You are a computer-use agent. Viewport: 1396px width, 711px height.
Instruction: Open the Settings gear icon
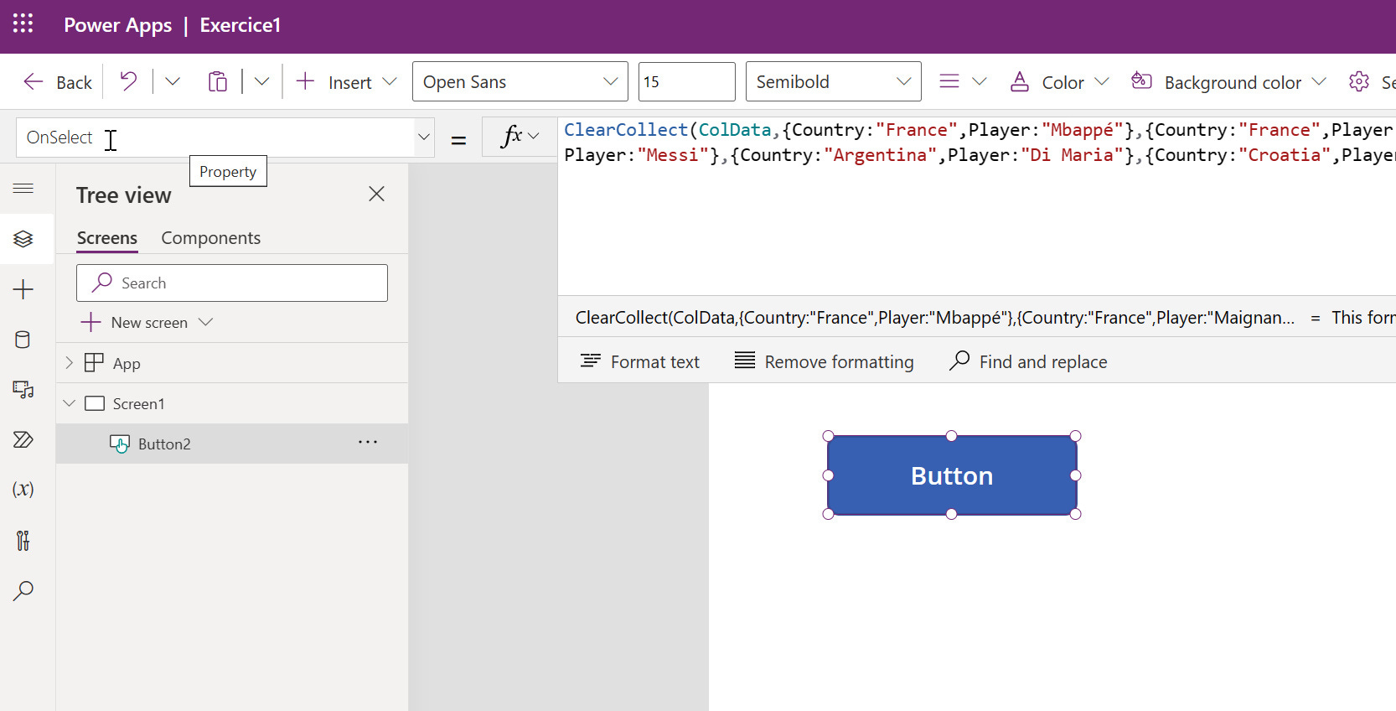pyautogui.click(x=1358, y=81)
